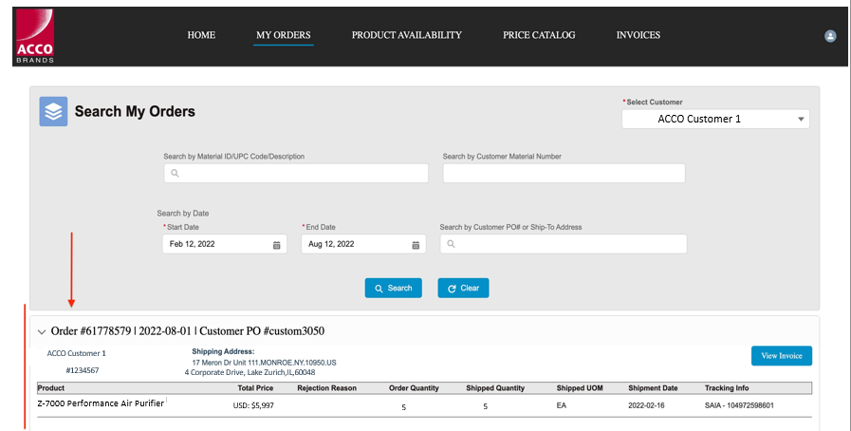This screenshot has width=851, height=431.
Task: Open the user profile avatar icon
Action: [830, 36]
